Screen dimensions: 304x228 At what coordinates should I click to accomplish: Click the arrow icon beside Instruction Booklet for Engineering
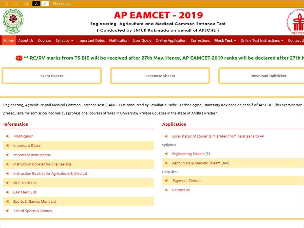(8, 164)
